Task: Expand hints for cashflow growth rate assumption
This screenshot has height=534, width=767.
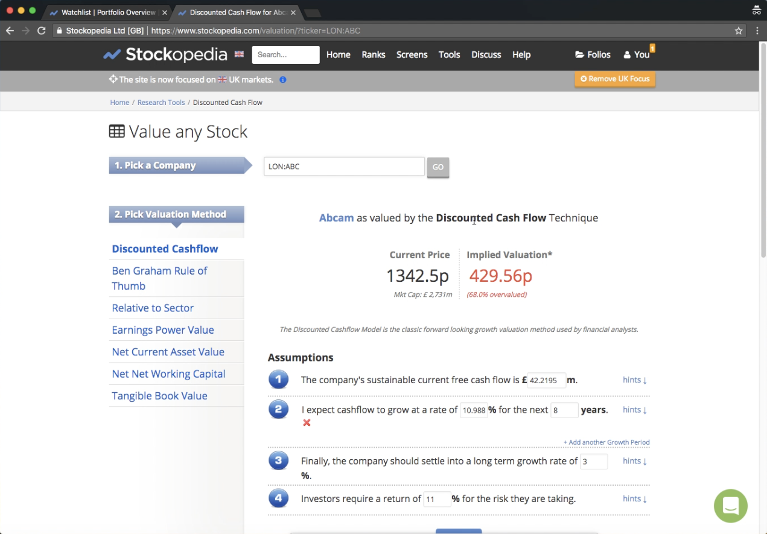Action: (635, 410)
